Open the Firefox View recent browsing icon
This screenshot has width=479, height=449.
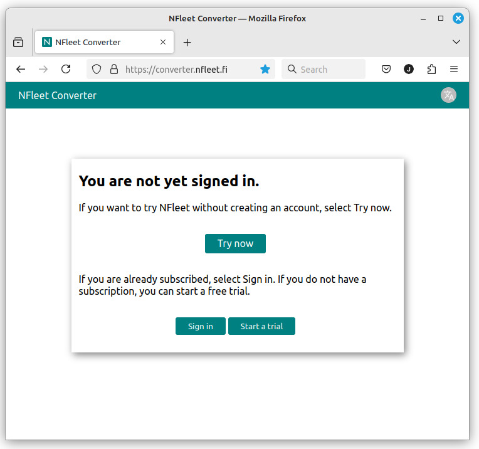(18, 42)
